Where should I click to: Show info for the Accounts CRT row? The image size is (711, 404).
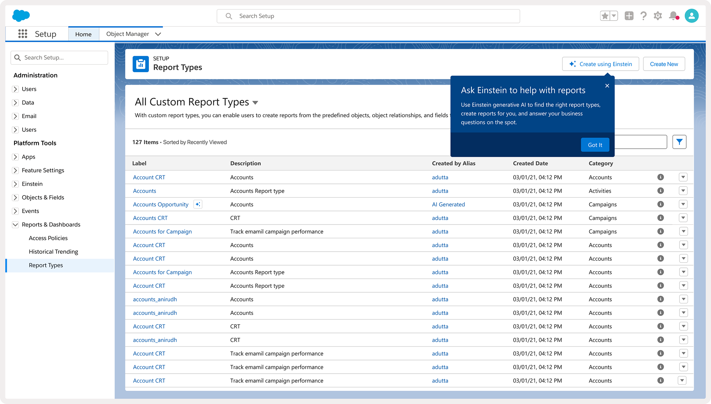tap(660, 218)
